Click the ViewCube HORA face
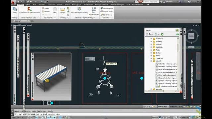This screenshot has height=119, width=212. [191, 36]
